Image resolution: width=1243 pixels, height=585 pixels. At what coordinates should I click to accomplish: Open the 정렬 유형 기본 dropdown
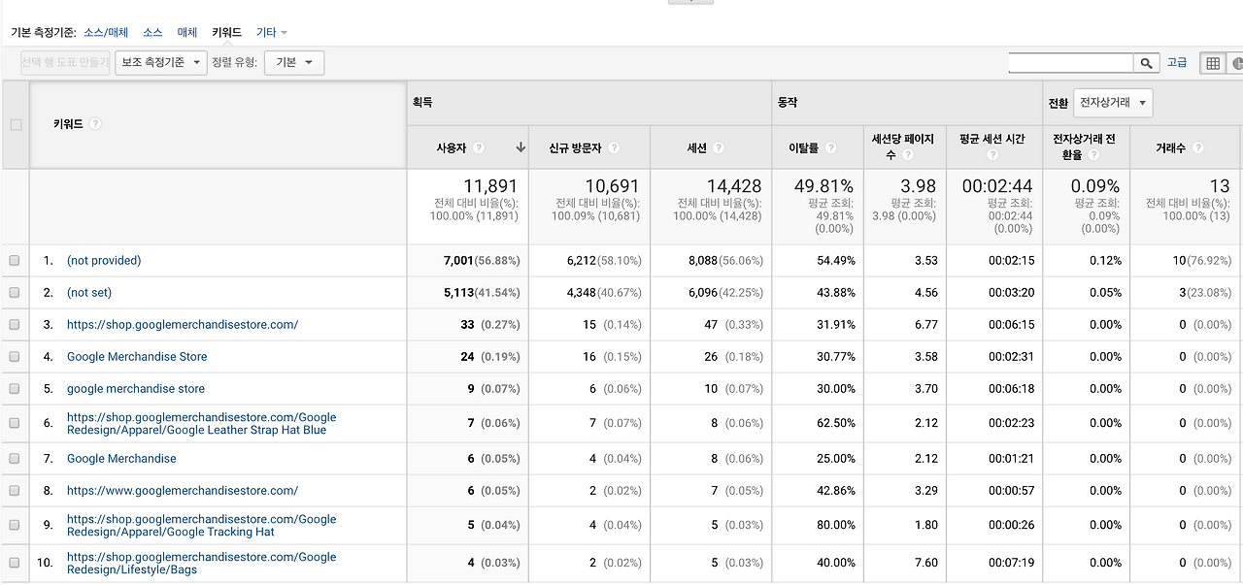294,62
